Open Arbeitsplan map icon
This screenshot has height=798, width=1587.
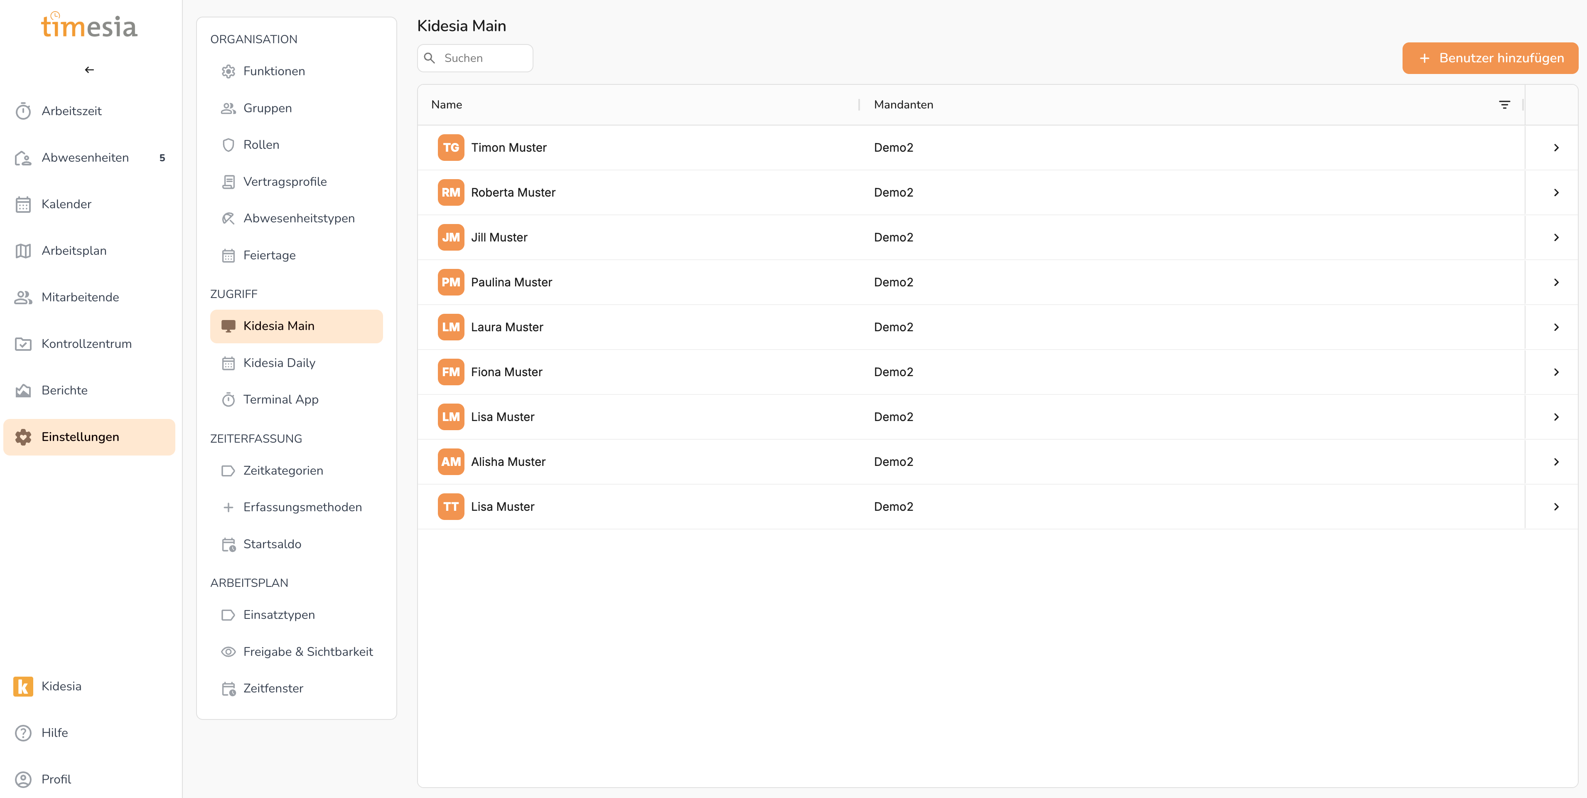point(23,251)
